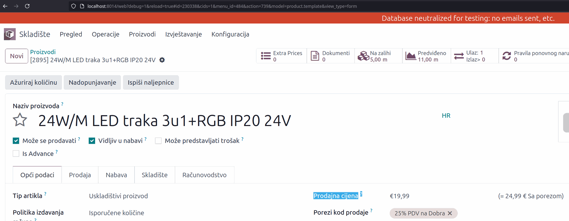Switch to the Nabava tab
The image size is (569, 221).
tap(116, 175)
